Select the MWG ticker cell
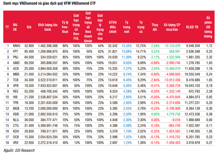Viewport: 220px width, 155px height. point(17,46)
